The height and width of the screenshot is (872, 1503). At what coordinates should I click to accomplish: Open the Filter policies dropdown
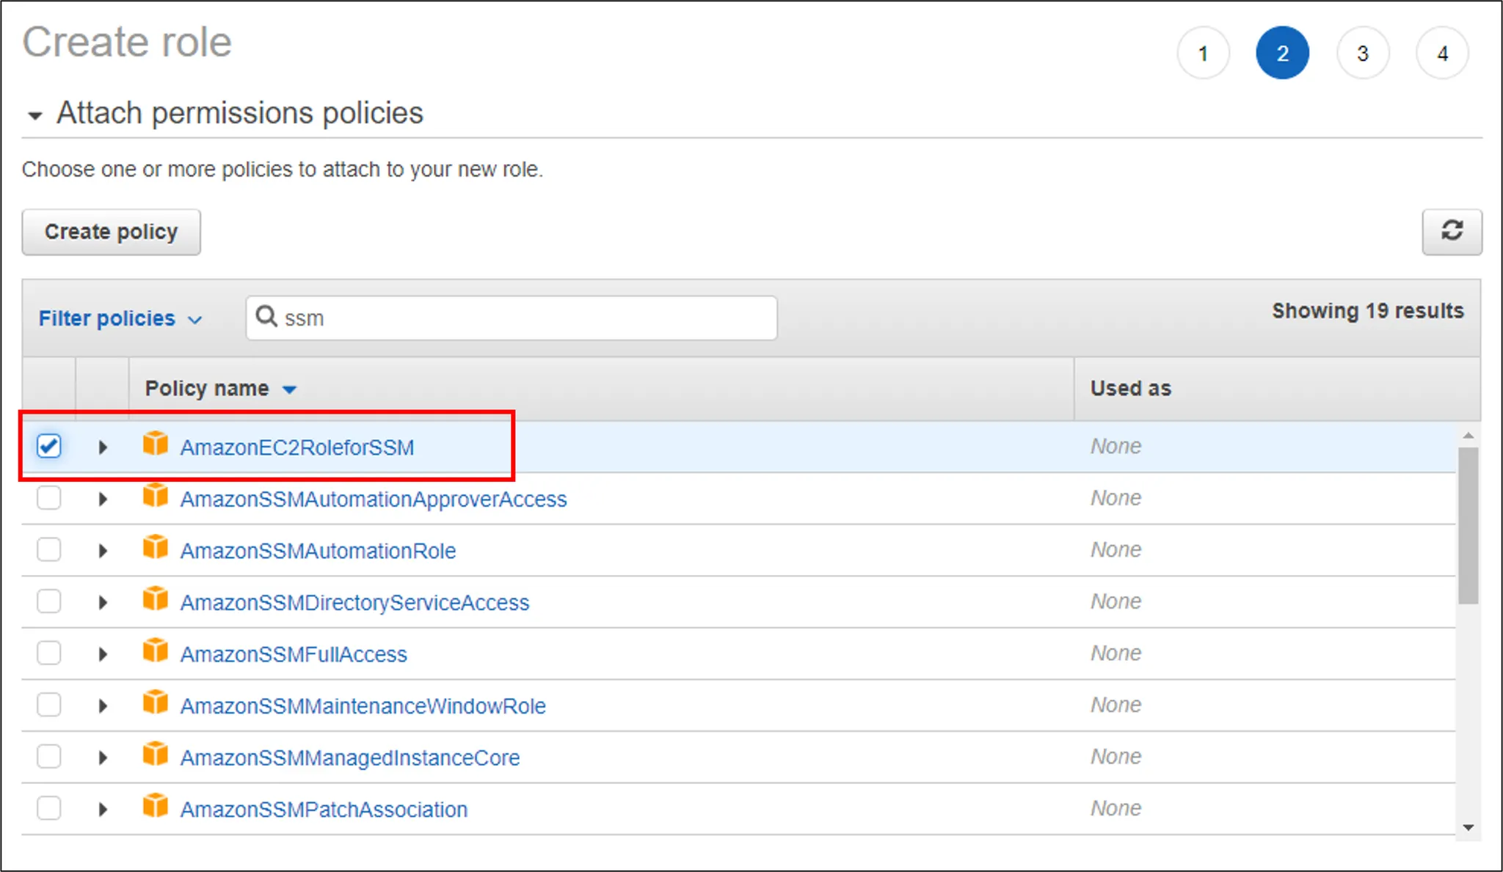(120, 318)
